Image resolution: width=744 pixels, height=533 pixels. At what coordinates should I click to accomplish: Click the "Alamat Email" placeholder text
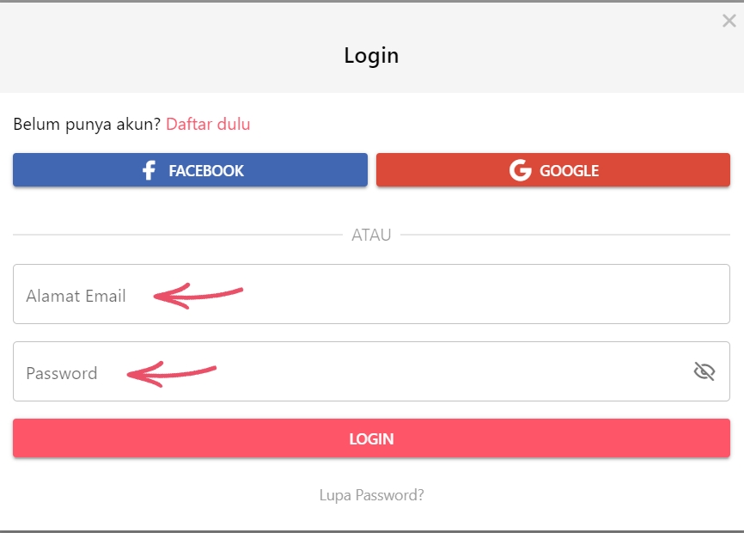point(76,296)
